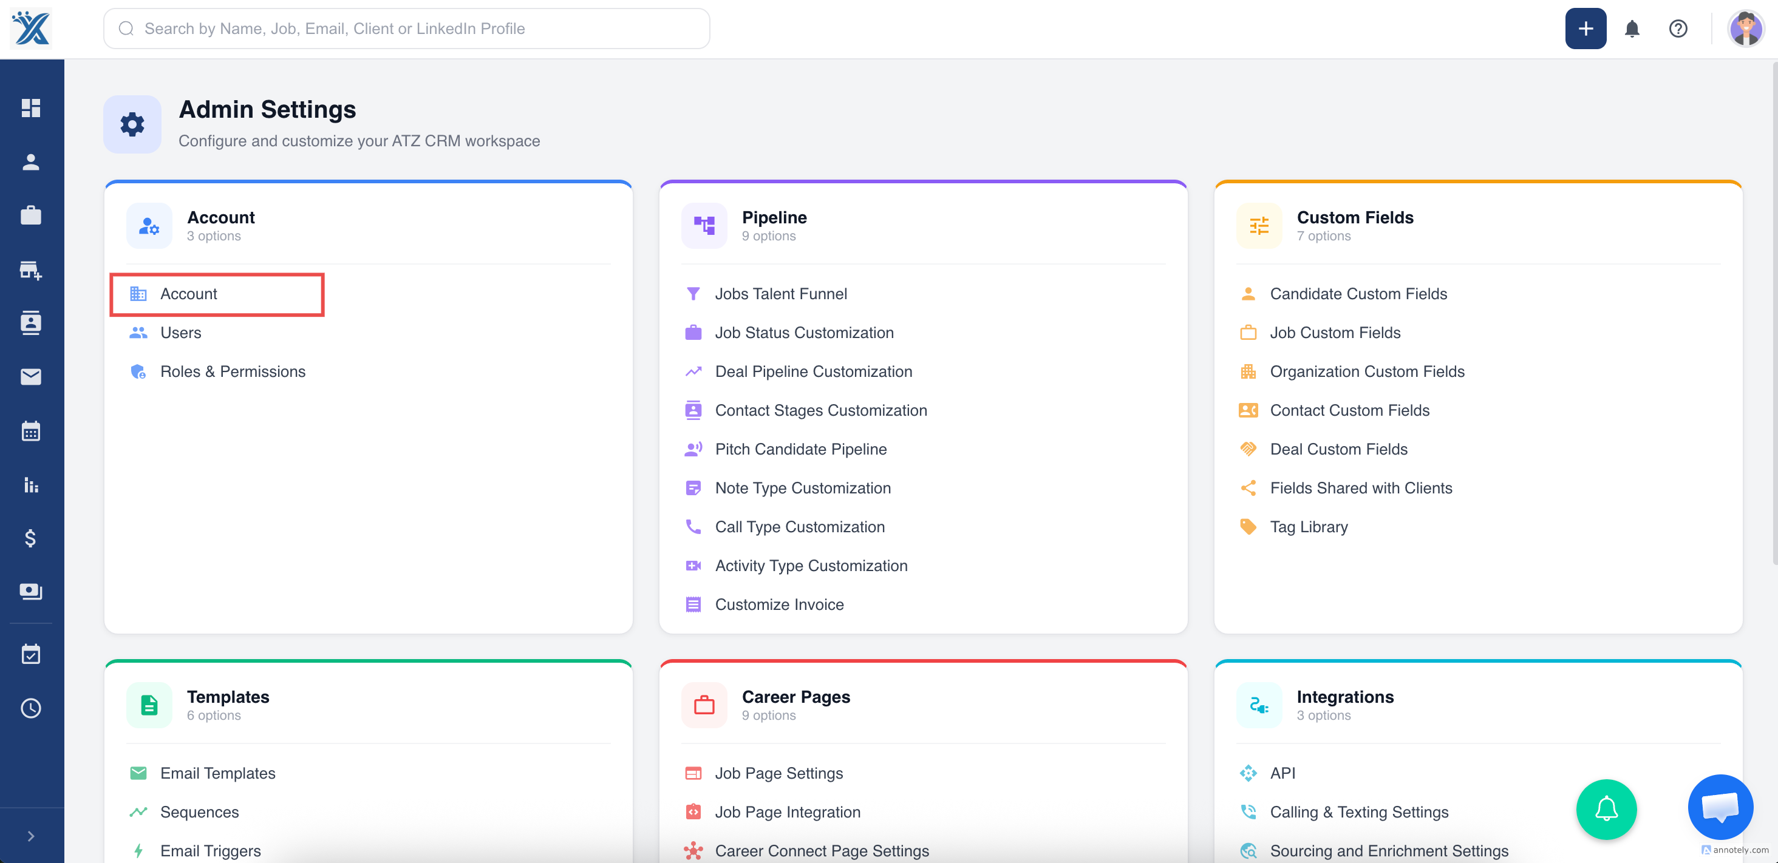
Task: Open Calling & Texting Settings
Action: click(x=1359, y=813)
